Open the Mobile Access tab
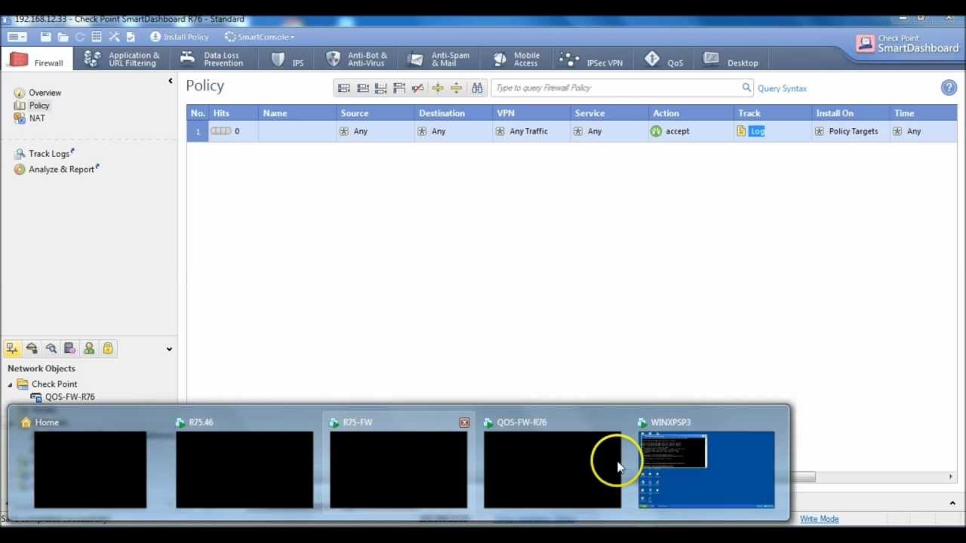Screen dimensions: 966x543 [517, 59]
